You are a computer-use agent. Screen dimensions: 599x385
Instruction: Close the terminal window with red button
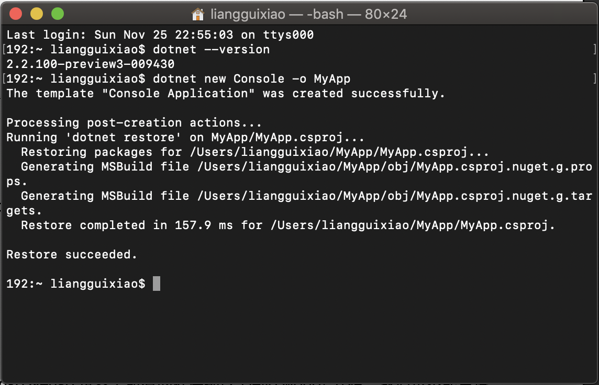(16, 14)
